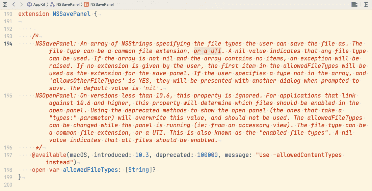Go back using the left chevron

point(14,4)
